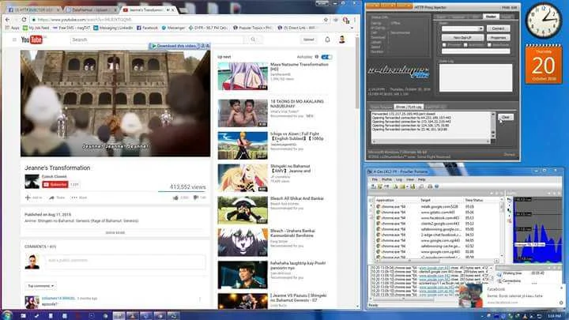Open the Ichigo vs Aizen Full Fight thumbnail

[243, 145]
